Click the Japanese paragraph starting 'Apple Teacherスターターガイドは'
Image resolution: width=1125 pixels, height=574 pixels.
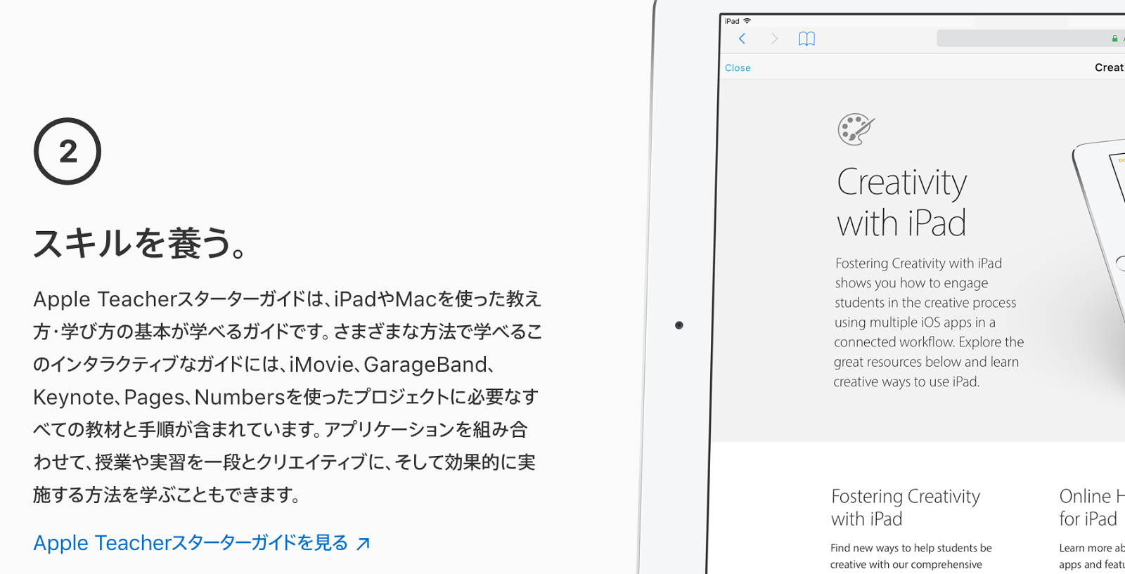click(x=288, y=397)
